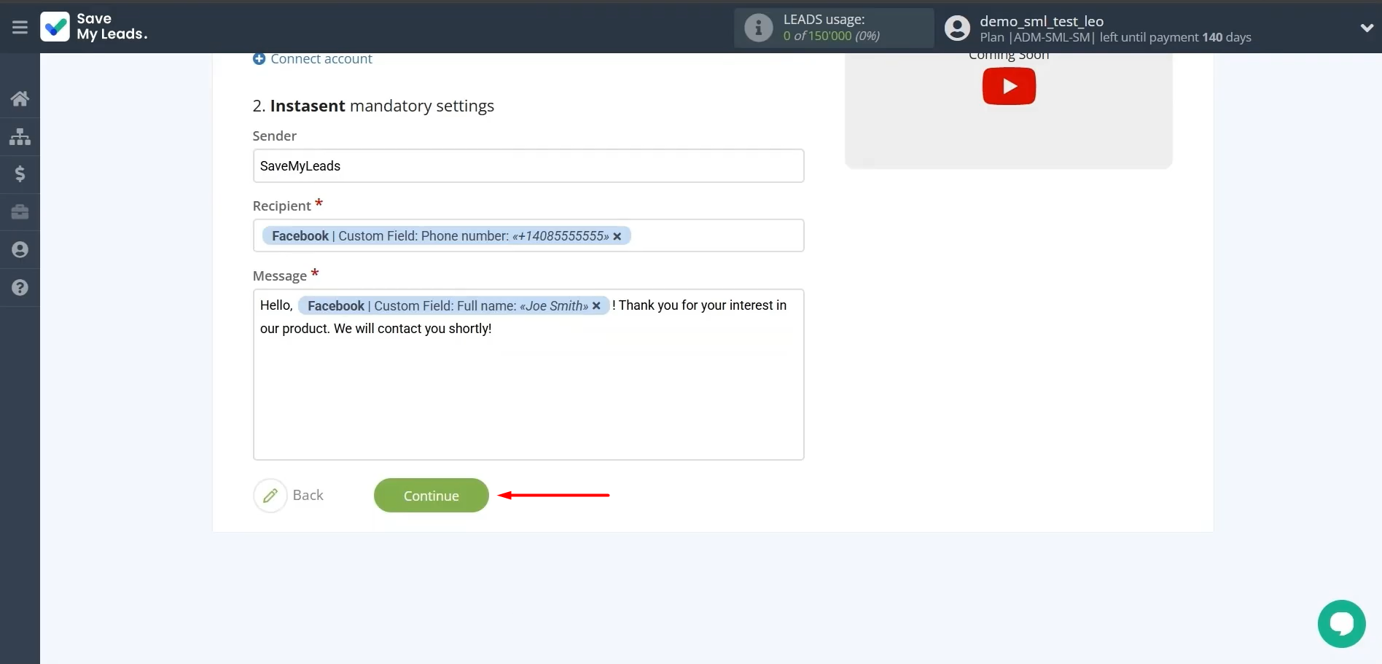Click the green Continue button
This screenshot has height=664, width=1382.
point(432,496)
